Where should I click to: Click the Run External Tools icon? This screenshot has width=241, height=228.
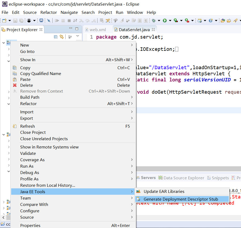pos(187,20)
